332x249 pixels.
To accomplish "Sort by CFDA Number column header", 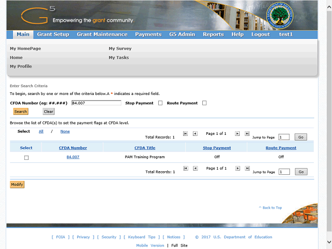I will (73, 148).
